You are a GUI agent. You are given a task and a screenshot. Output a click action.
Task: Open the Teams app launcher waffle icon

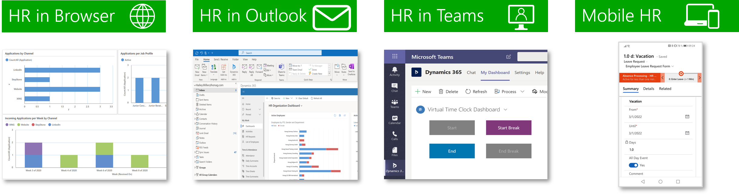[394, 56]
